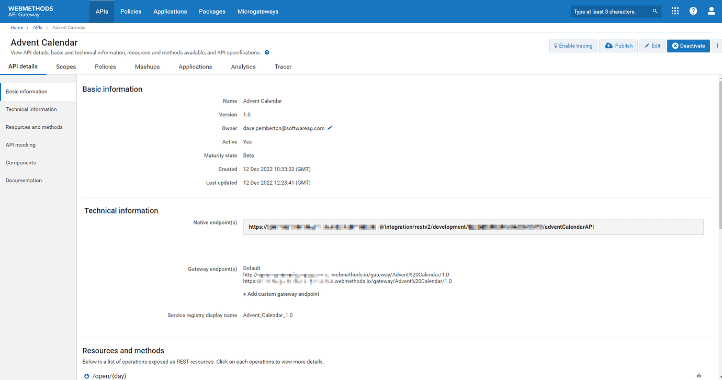The width and height of the screenshot is (722, 380).
Task: Select Documentation in sidebar
Action: [38, 181]
